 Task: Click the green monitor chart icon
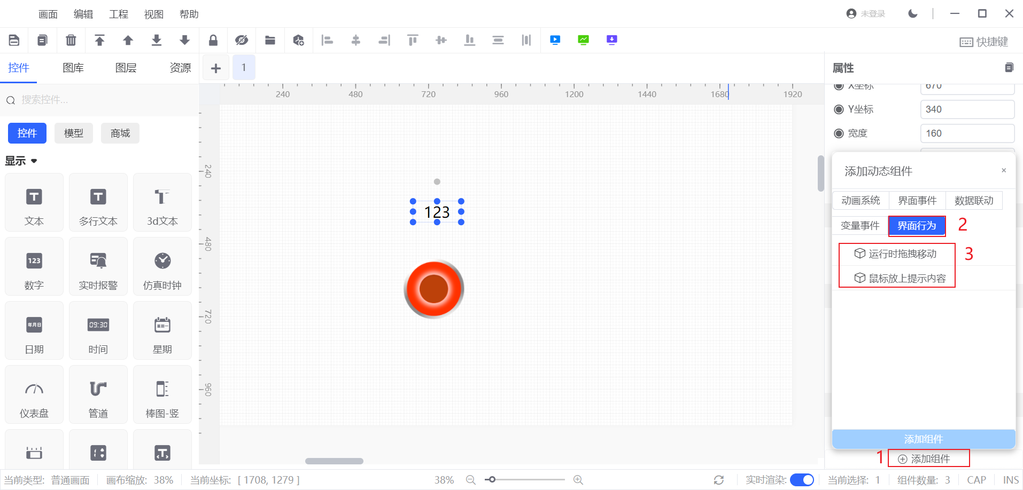(x=583, y=40)
